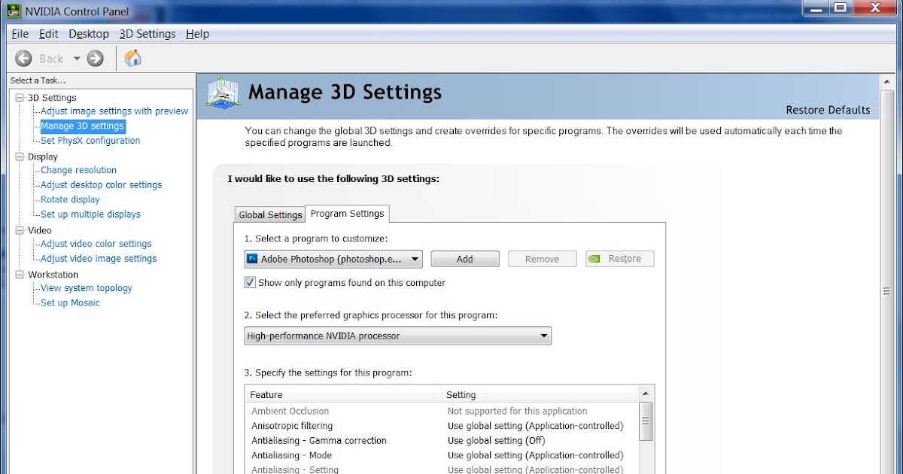Collapse the Display tree node
The image size is (903, 474).
[x=20, y=157]
